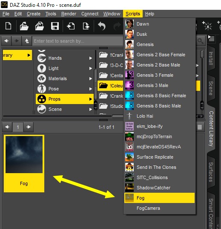Image resolution: width=221 pixels, height=229 pixels.
Task: Go to previous results page
Action: pos(7,127)
